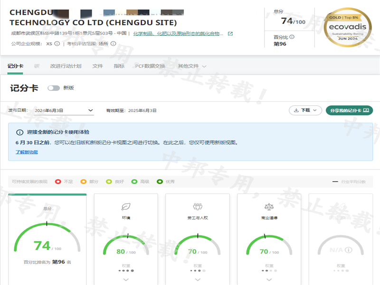The width and height of the screenshot is (380, 285).
Task: Click the info icon beside N/A score
Action: point(348,250)
